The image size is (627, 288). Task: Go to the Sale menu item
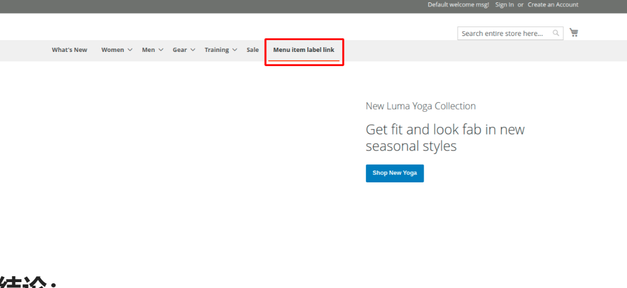point(252,50)
